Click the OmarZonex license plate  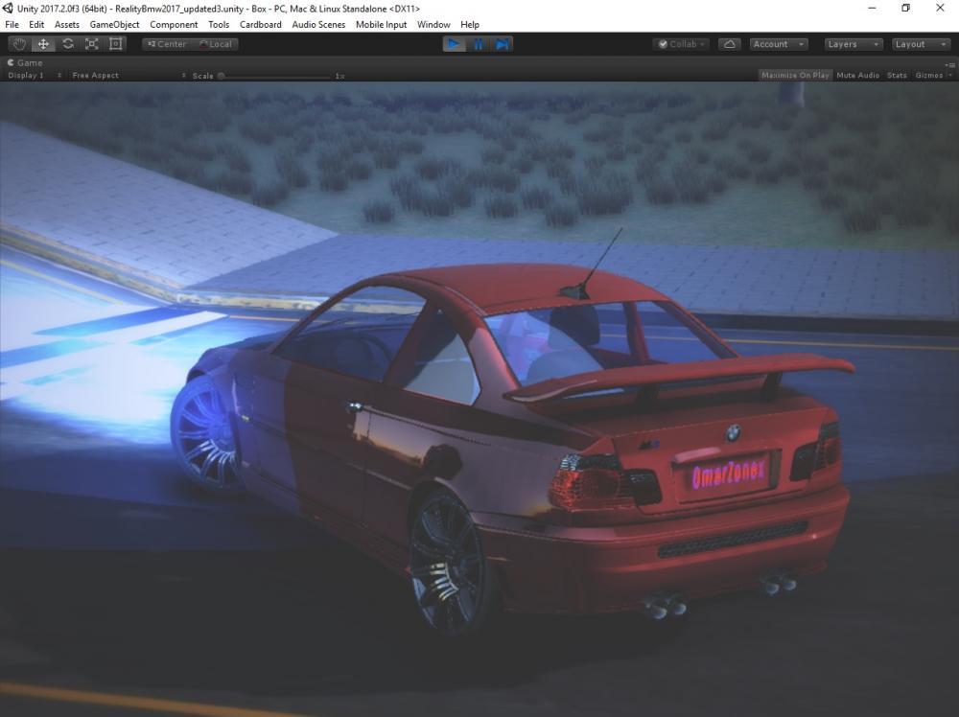coord(727,474)
